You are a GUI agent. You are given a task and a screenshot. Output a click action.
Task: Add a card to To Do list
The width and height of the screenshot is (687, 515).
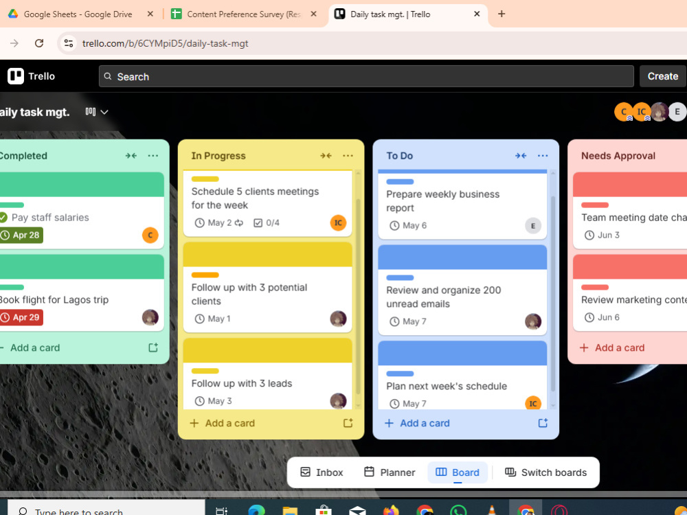(x=417, y=423)
